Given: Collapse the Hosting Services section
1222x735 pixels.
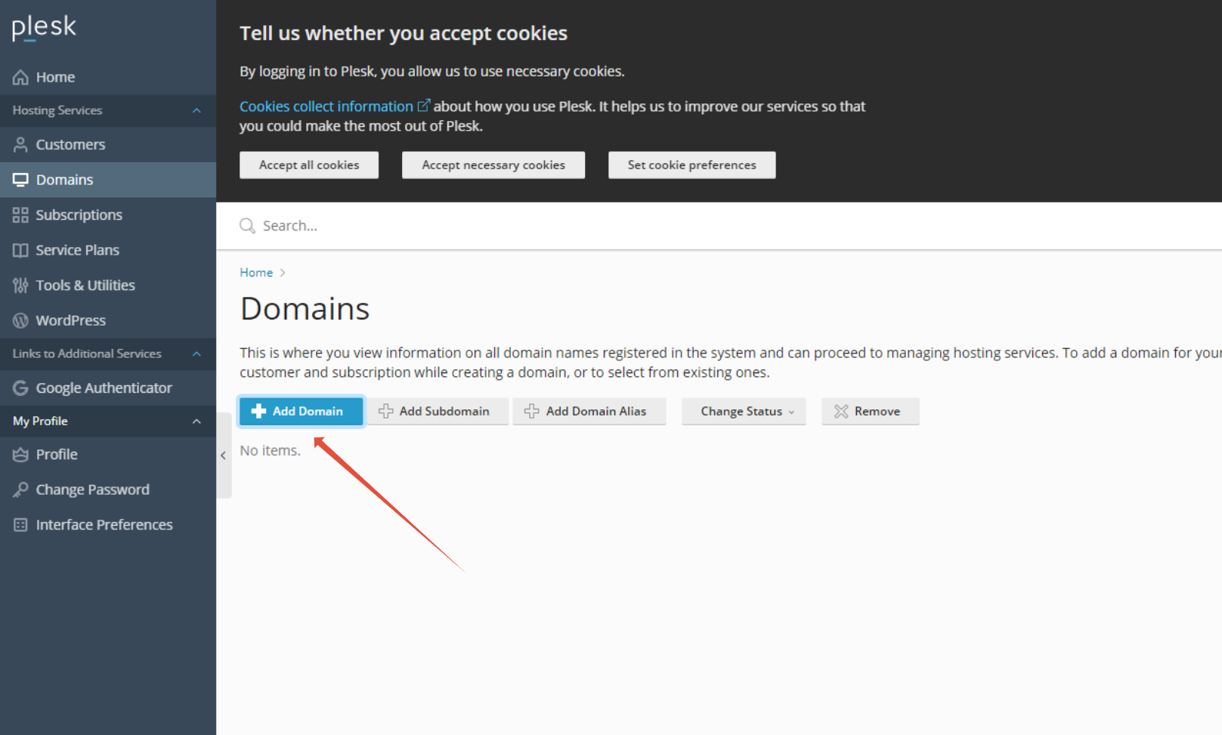Looking at the screenshot, I should [196, 110].
